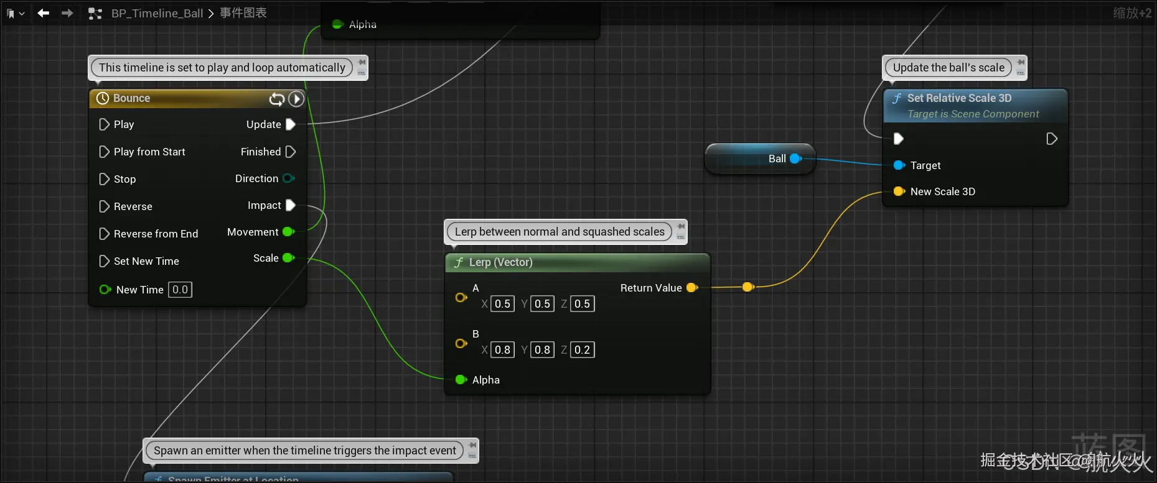This screenshot has height=483, width=1157.
Task: Click the New Time float input pin
Action: pos(105,290)
